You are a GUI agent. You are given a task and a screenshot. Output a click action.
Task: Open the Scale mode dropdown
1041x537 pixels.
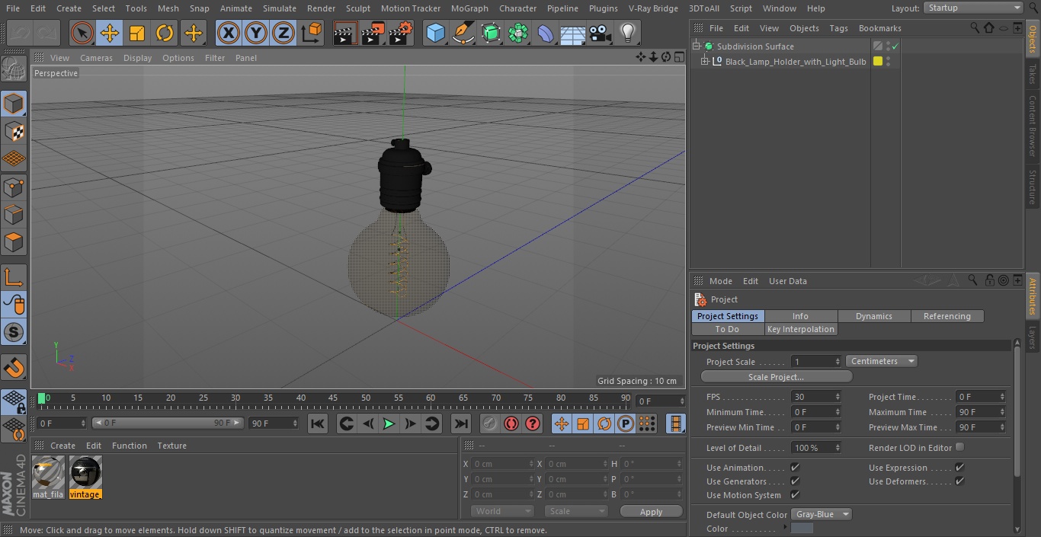click(575, 511)
